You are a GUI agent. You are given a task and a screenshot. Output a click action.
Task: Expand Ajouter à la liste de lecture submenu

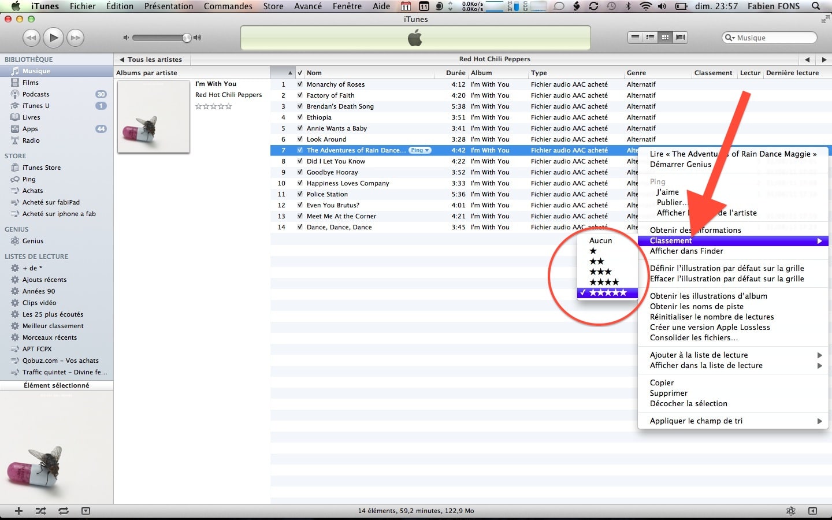tap(819, 355)
